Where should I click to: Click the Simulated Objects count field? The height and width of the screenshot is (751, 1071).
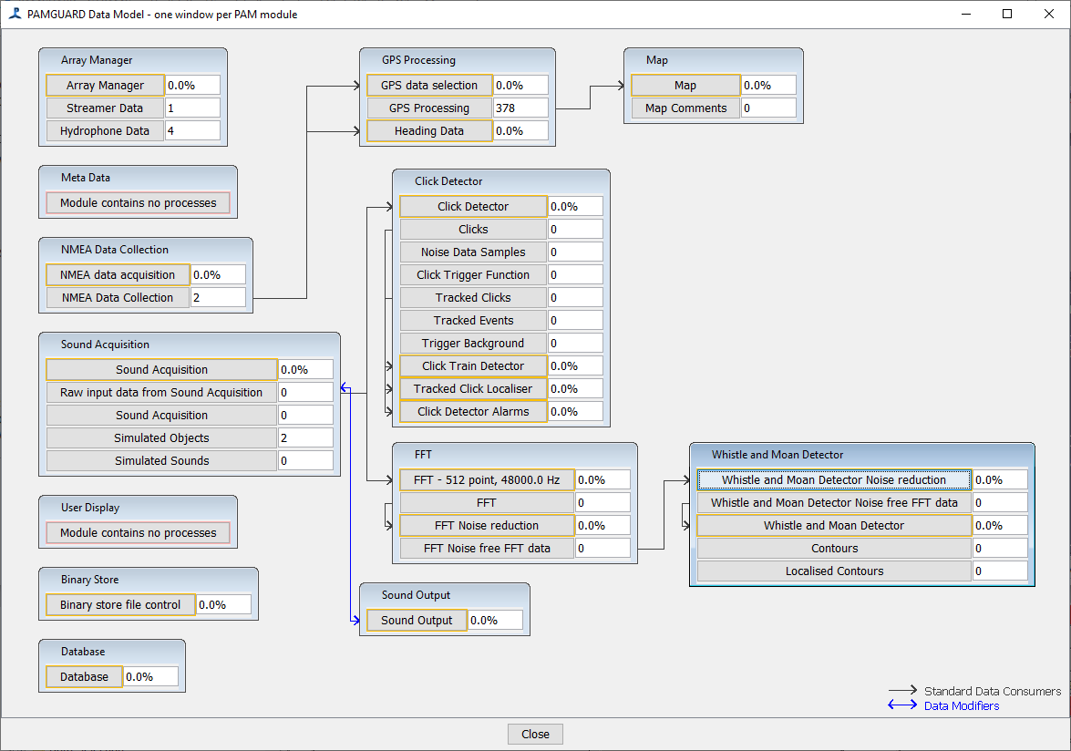(x=305, y=437)
